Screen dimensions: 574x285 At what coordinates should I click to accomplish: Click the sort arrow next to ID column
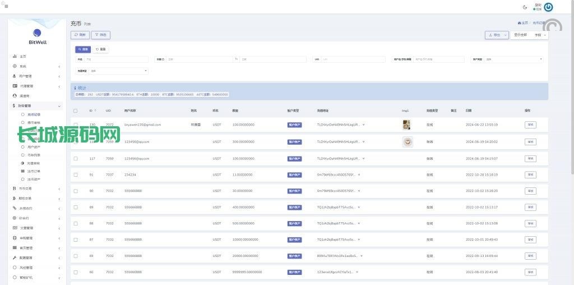point(96,111)
